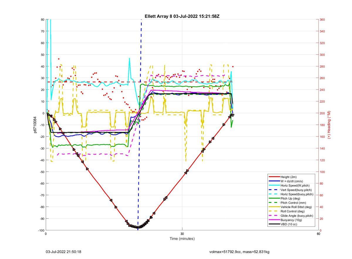Click the red 340 heading tick label

click(322, 31)
